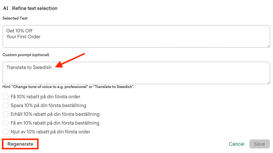The image size is (273, 153).
Task: Click the greyed-out Save button
Action: click(260, 144)
